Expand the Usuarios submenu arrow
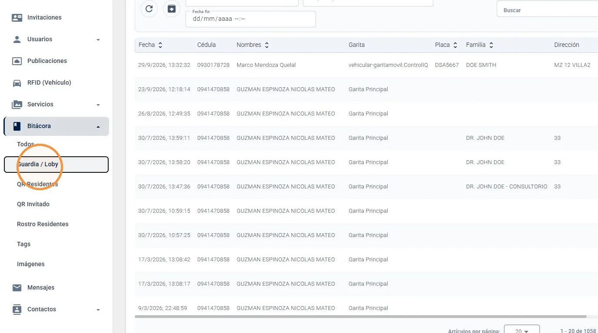The image size is (598, 333). [x=98, y=40]
